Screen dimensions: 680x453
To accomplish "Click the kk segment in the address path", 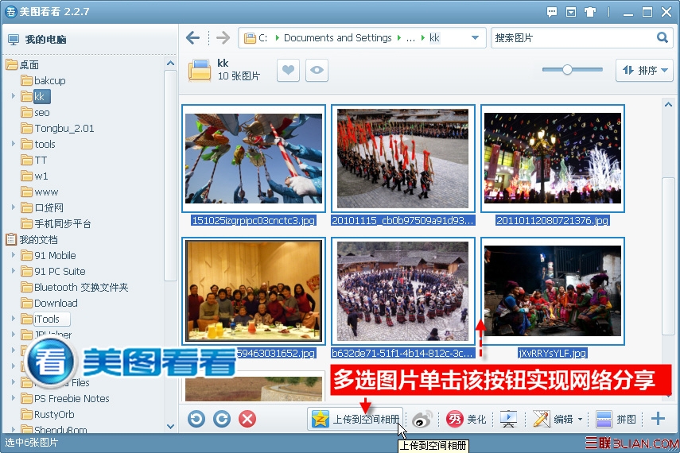I will point(434,37).
